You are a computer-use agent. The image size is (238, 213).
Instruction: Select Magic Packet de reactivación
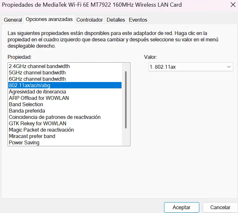[65, 130]
